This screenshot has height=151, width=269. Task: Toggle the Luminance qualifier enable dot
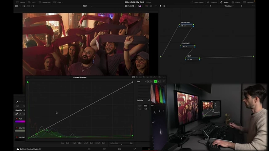tap(17, 137)
